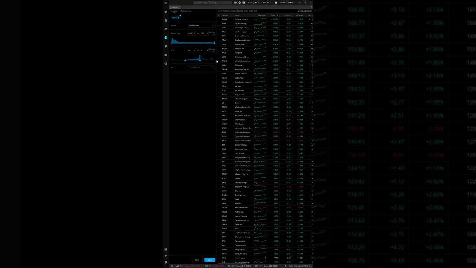Screen dimensions: 476x268
Task: Select the BKNG Booking Holdings row
Action: pos(265,19)
